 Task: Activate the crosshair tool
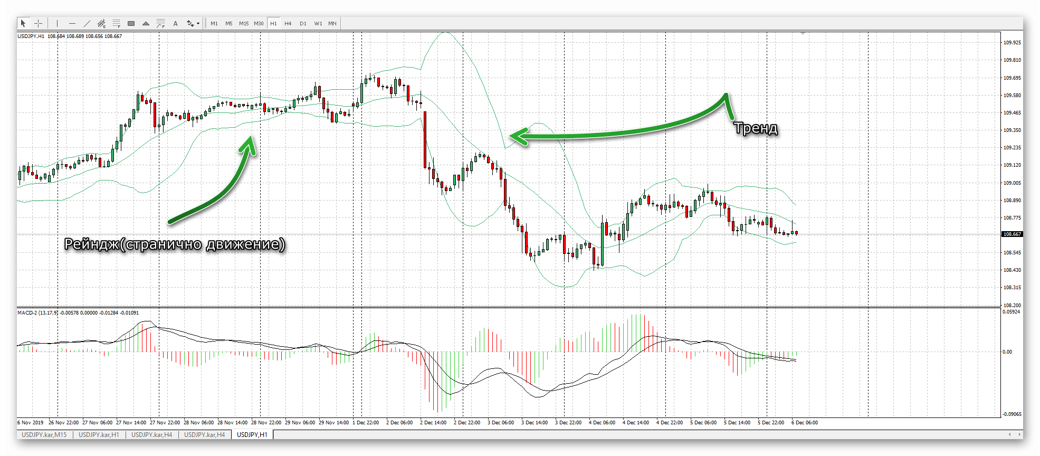click(38, 23)
